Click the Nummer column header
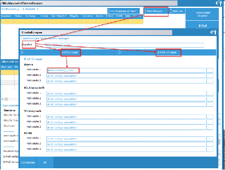Image resolution: width=225 pixels, height=170 pixels. (x=6, y=16)
